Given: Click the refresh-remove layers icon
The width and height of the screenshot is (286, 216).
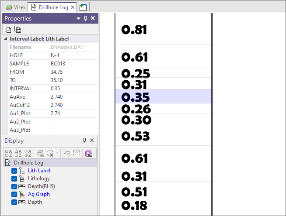Looking at the screenshot, I should coord(50,153).
